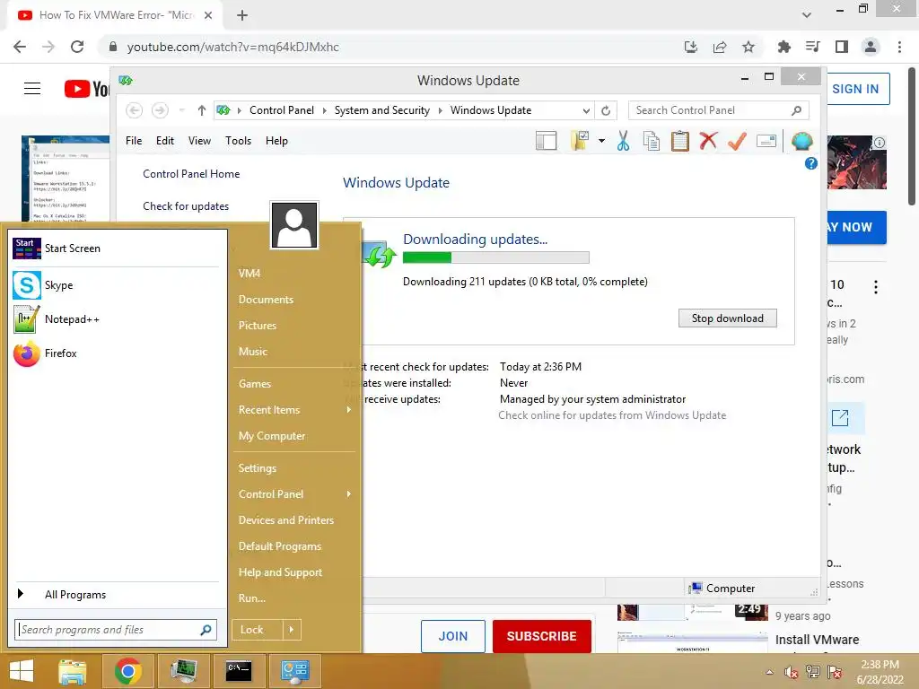The height and width of the screenshot is (689, 919).
Task: Open Chrome from the taskbar
Action: 127,671
